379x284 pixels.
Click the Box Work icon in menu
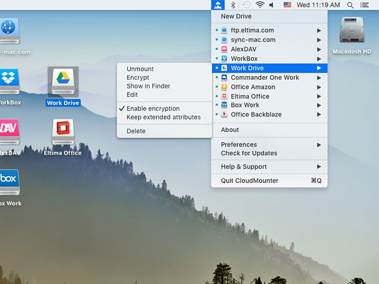[224, 105]
